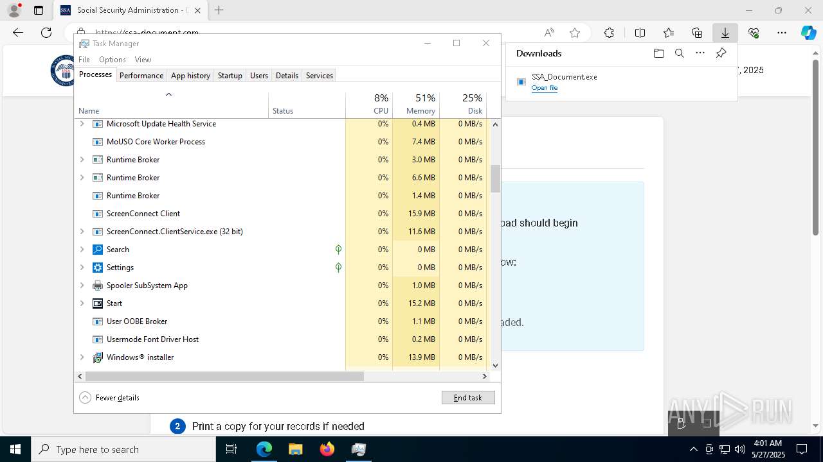Viewport: 823px width, 462px height.
Task: Open Edge Collections icon
Action: (697, 33)
